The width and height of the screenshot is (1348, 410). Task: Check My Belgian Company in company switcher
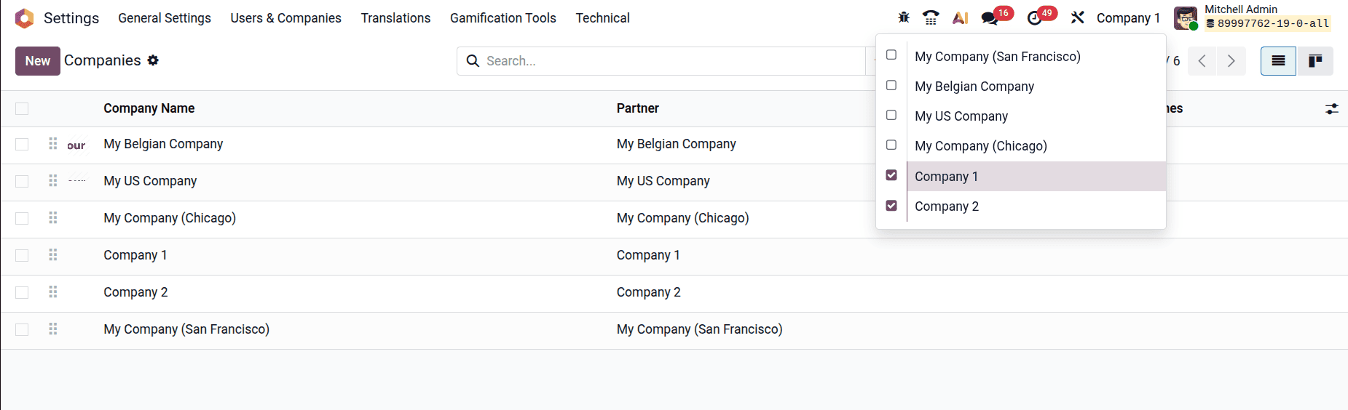point(891,86)
